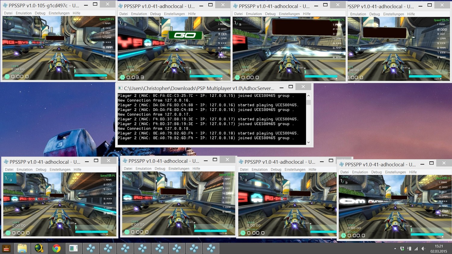Open Debug menu in second bottom-row PPSSPP window
Screen dimensions: 452x254
160,169
